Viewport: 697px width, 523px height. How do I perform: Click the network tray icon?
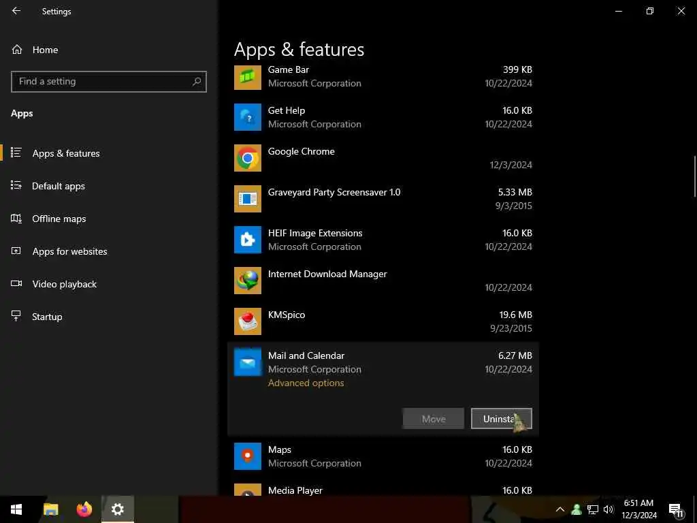click(593, 509)
